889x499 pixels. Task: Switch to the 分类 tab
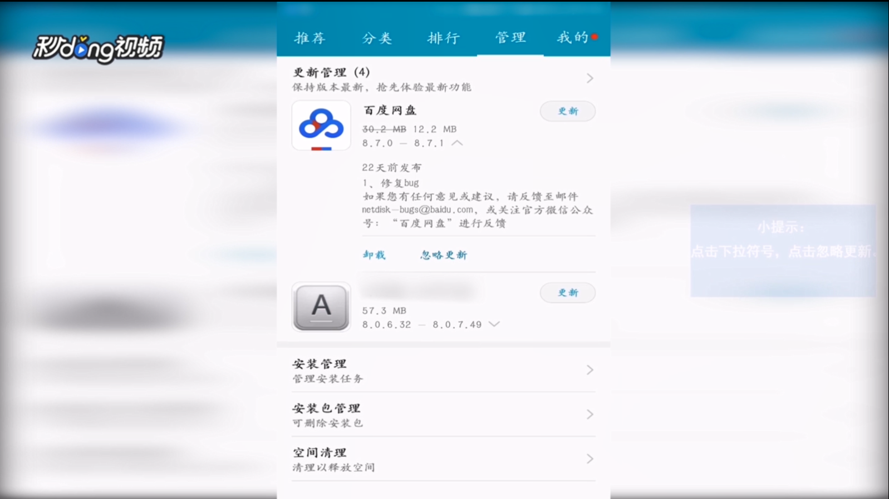tap(377, 38)
